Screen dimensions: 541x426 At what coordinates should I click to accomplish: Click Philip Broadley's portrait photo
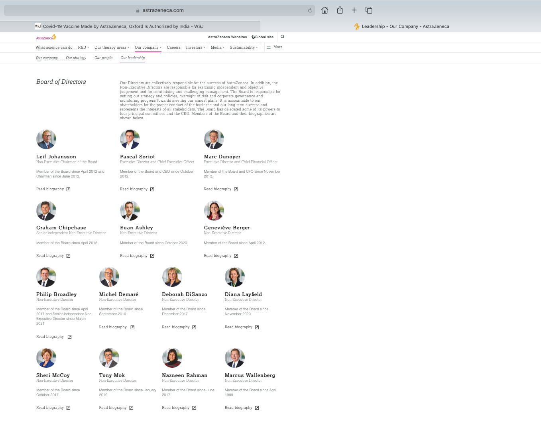click(x=46, y=277)
